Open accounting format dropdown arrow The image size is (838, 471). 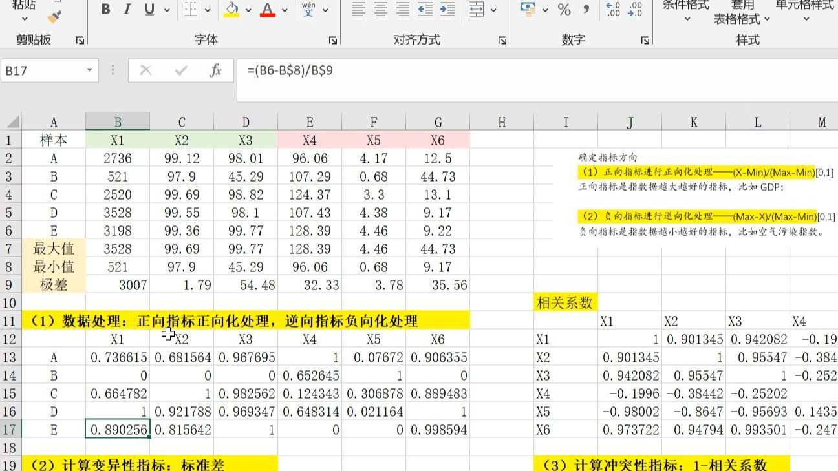545,10
